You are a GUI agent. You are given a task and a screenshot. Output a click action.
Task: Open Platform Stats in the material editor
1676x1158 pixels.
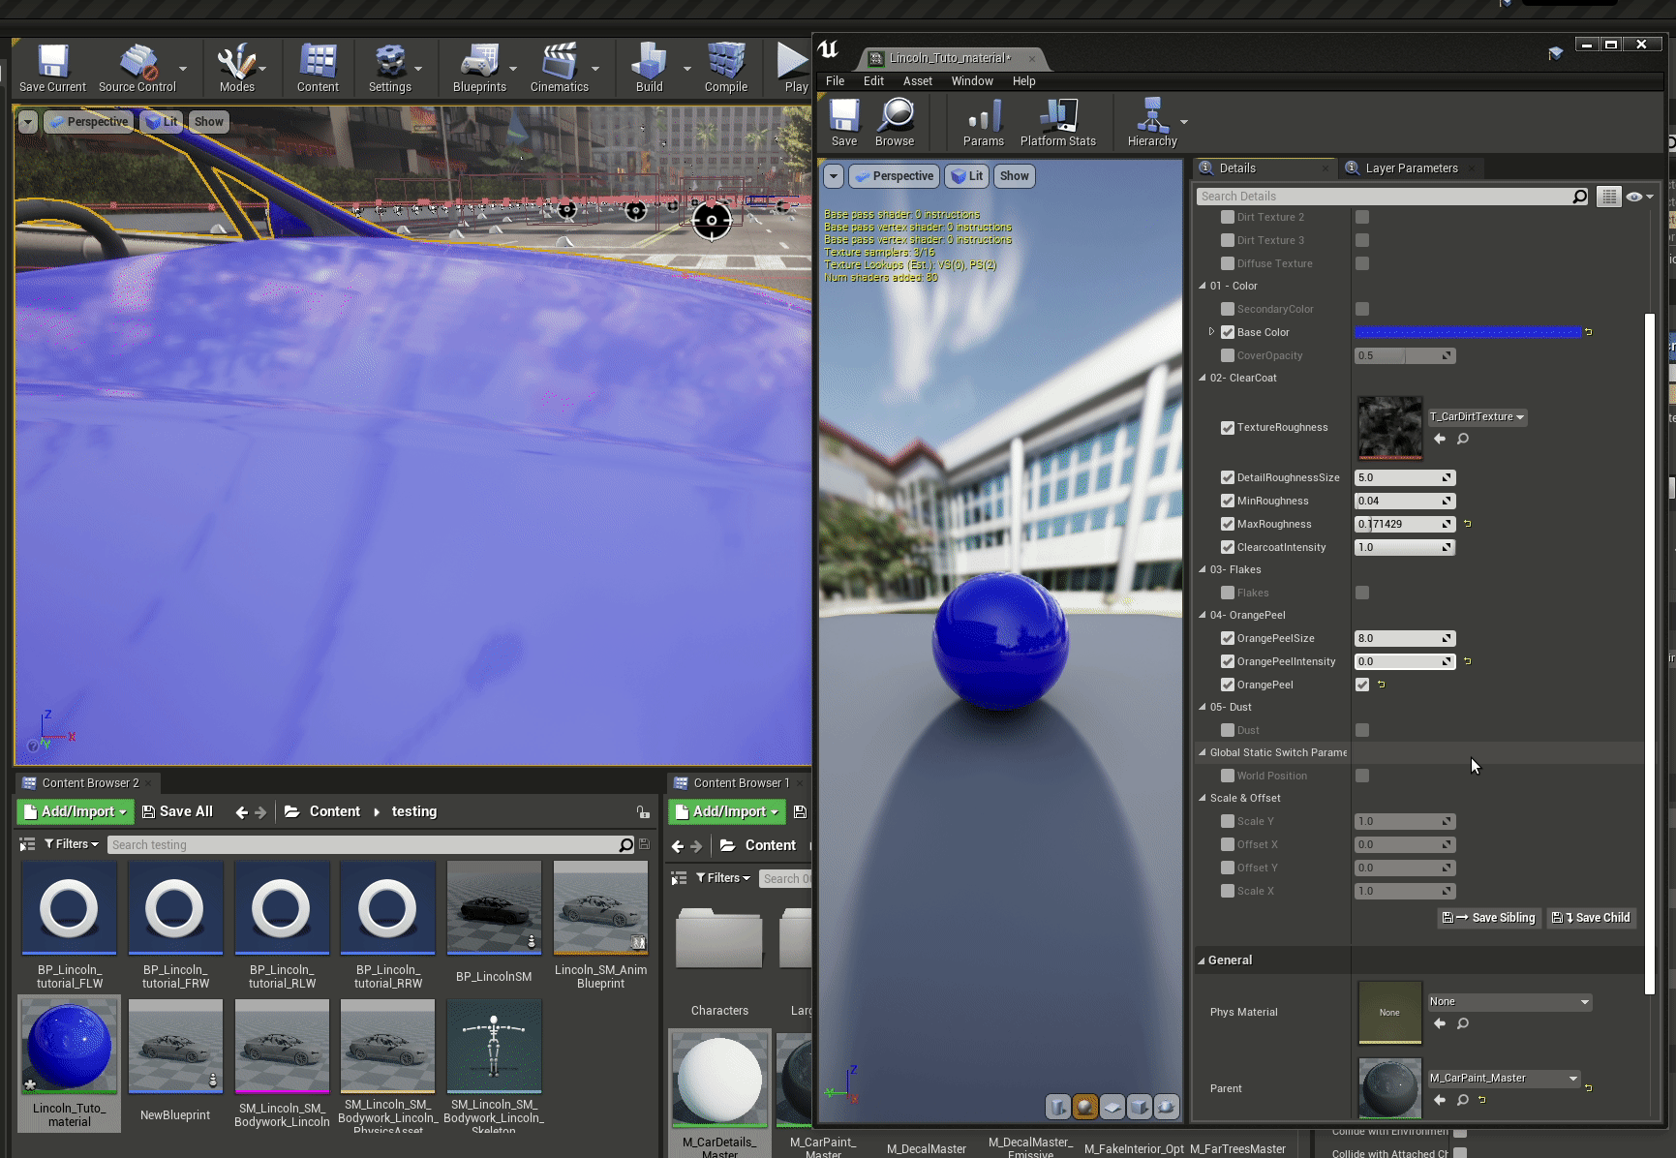coord(1058,123)
